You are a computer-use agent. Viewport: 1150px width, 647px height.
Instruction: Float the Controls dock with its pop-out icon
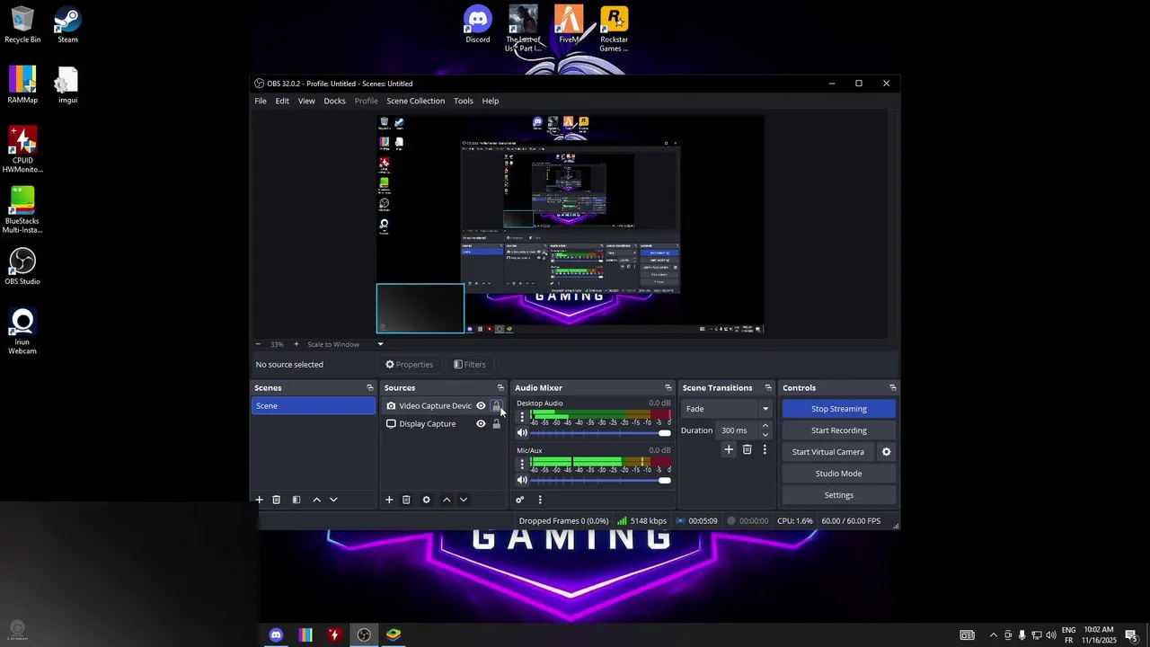892,388
